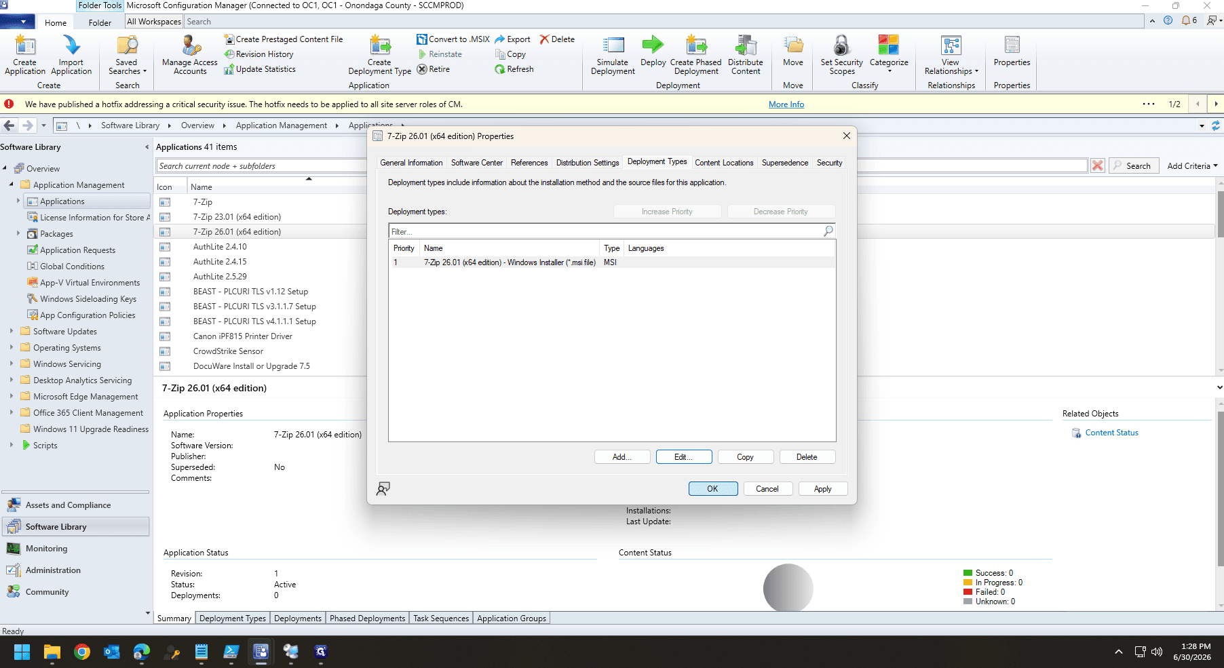Select the 7-Zip 26.01 MSI deployment type row
Screen dimensions: 1224x668
[x=612, y=262]
